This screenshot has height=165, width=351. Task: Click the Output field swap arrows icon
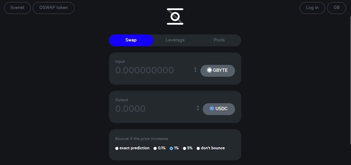click(198, 108)
